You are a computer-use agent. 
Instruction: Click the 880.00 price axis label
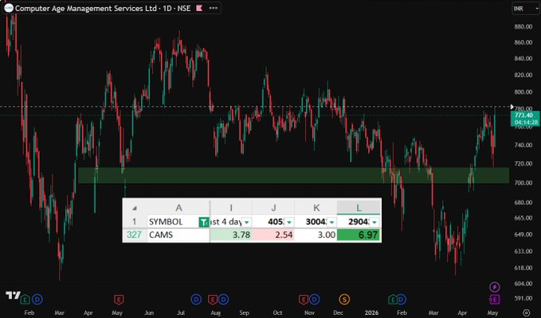[523, 26]
